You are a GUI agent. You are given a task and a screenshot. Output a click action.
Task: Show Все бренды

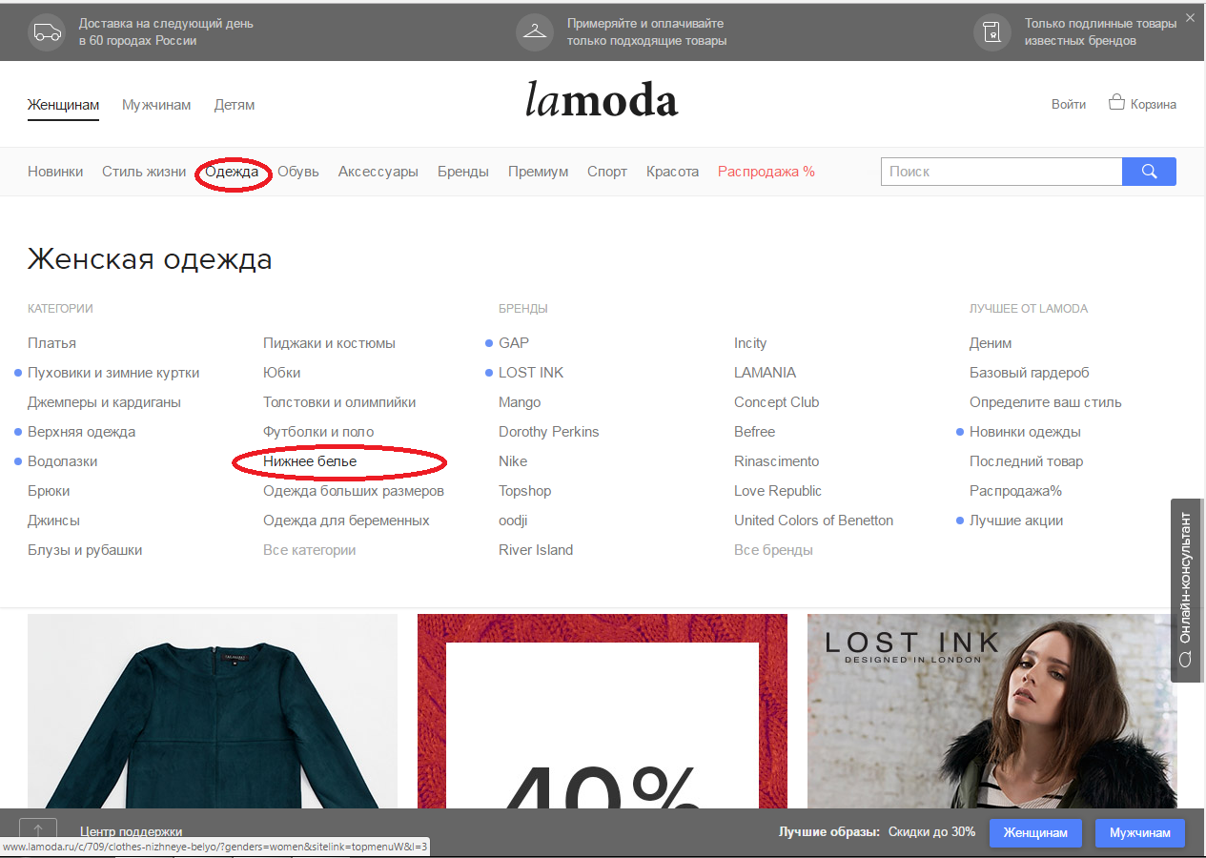pyautogui.click(x=773, y=550)
